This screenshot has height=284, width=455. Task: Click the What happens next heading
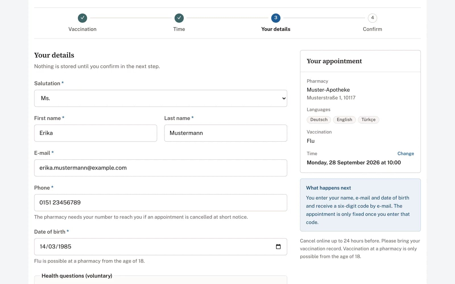tap(328, 188)
